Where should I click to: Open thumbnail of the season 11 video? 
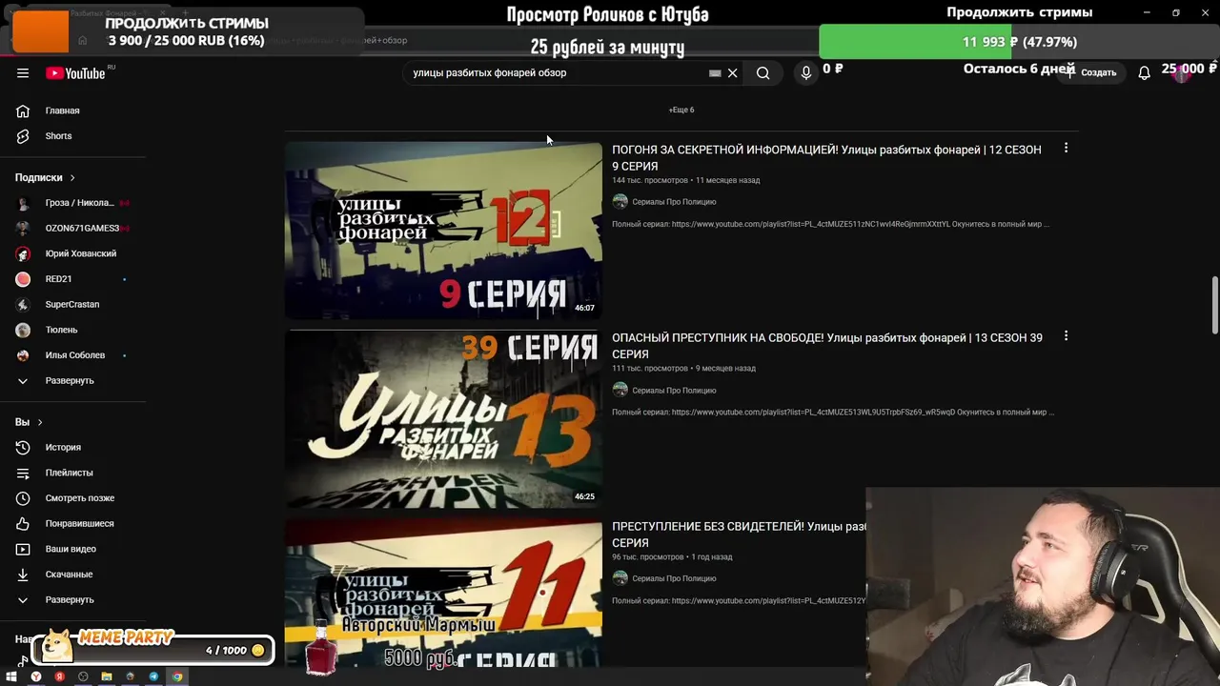(443, 593)
